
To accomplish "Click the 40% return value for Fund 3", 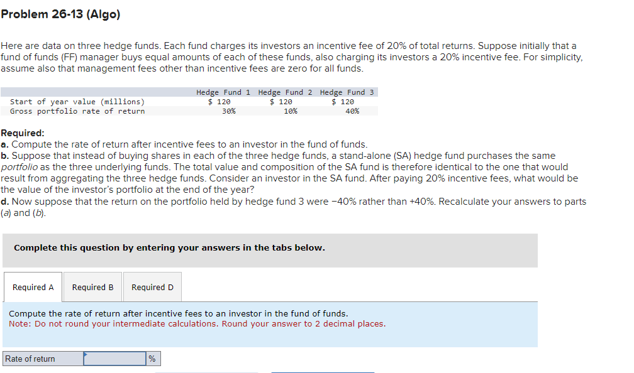I will coord(353,111).
